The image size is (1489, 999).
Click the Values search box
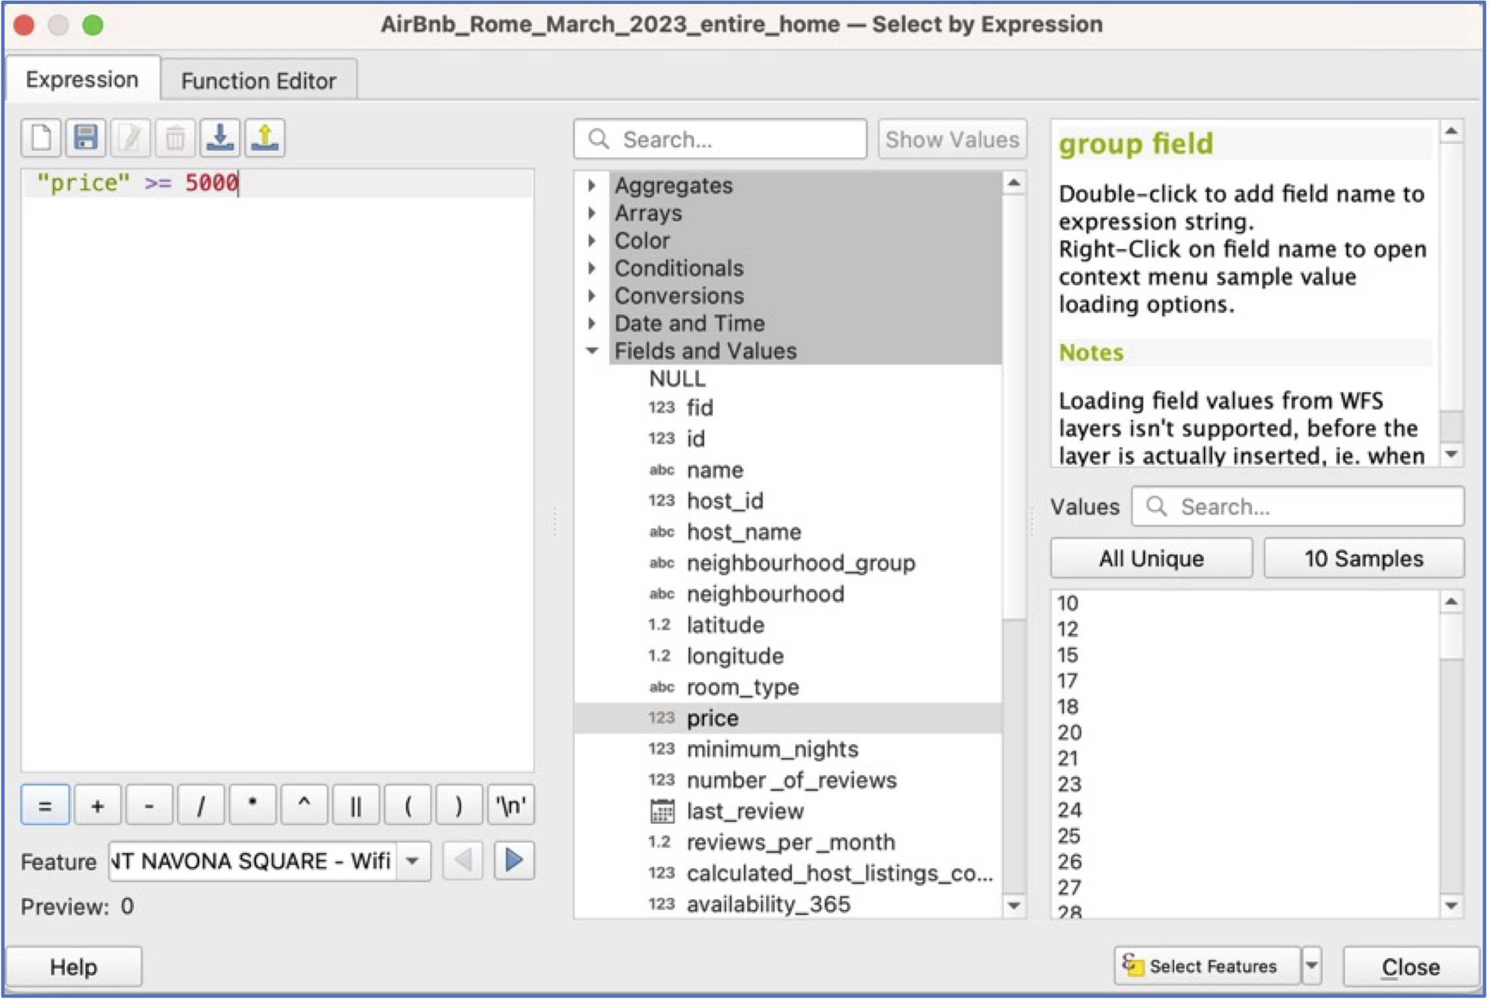1298,506
